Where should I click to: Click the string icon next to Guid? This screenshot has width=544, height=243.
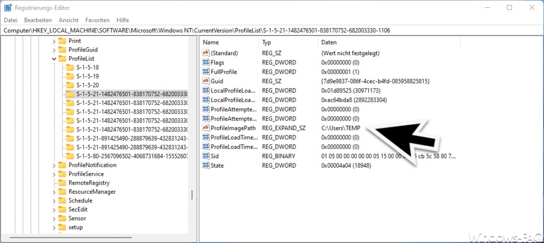point(206,81)
